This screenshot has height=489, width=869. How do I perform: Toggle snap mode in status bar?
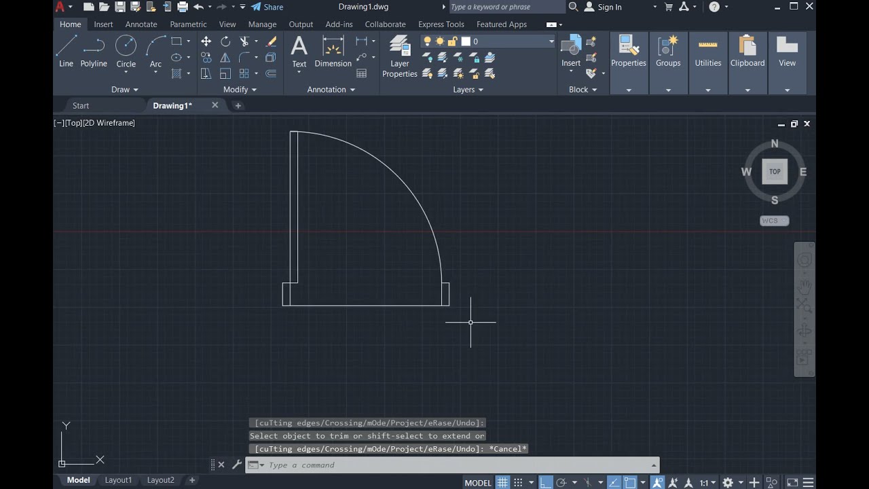(x=518, y=483)
